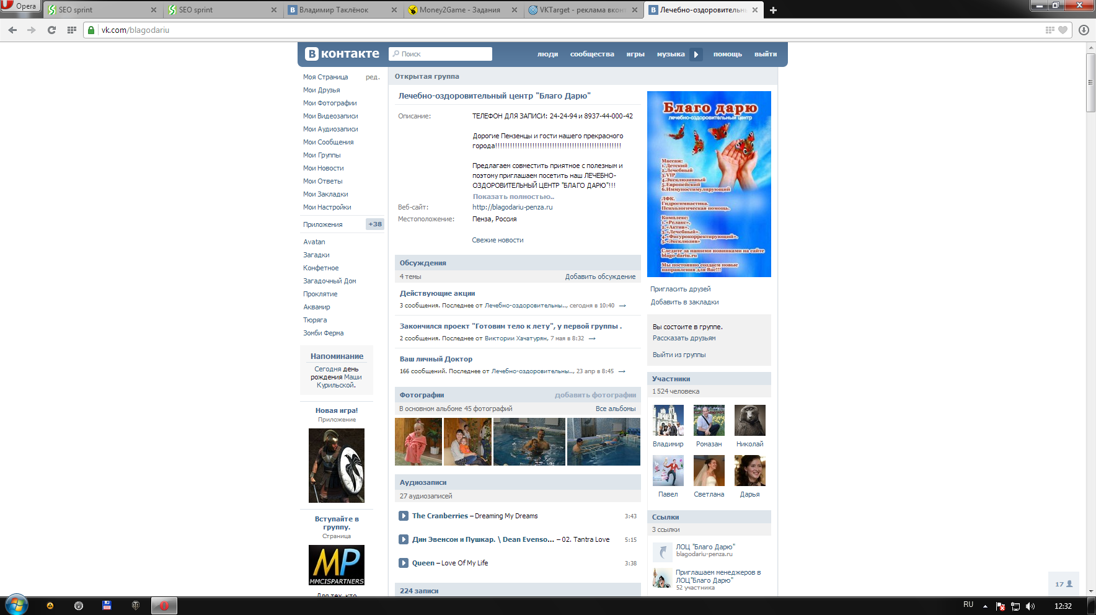
Task: Click ред. next to Моя Страница
Action: click(x=373, y=77)
